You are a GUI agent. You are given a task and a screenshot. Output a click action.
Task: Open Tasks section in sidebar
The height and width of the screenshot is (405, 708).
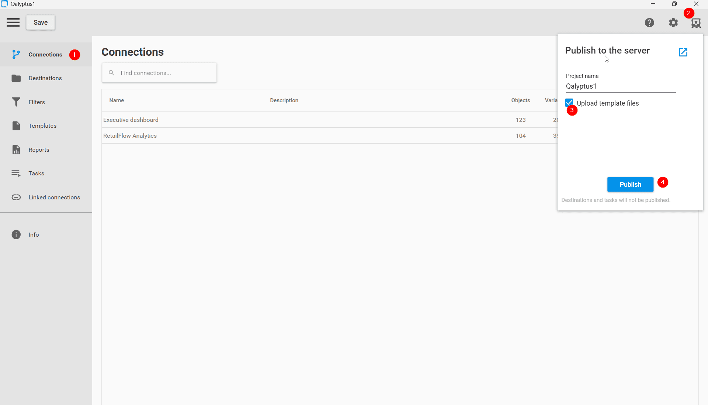tap(46, 174)
